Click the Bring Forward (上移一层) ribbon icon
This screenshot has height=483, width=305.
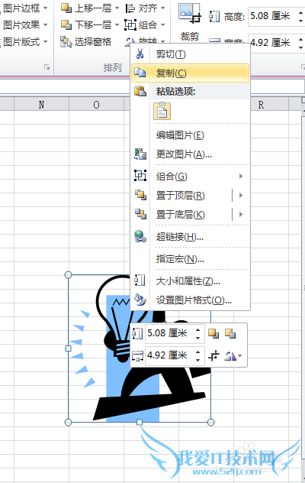coord(66,8)
